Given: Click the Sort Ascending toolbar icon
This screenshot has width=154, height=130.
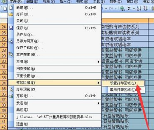Looking at the screenshot, I should point(139,9).
